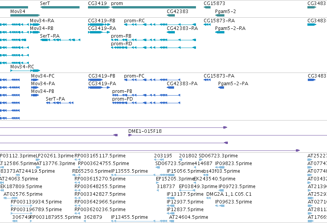Select transcript Pgam5-2-RA

(219, 32)
